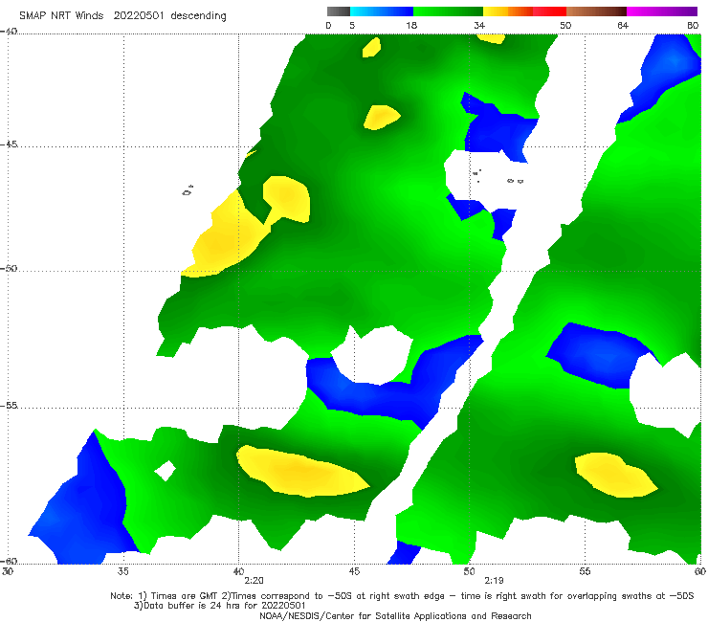
Task: Click the '55' longitude label on bottom axis
Action: tap(585, 571)
